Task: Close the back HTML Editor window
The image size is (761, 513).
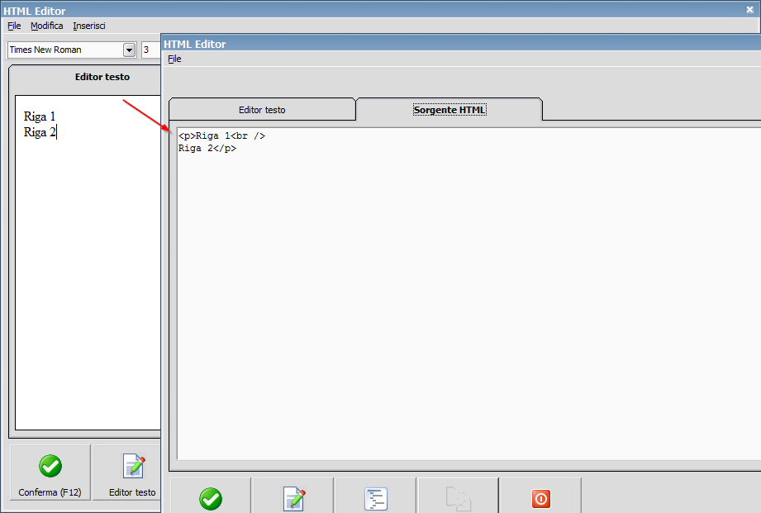Action: click(749, 10)
